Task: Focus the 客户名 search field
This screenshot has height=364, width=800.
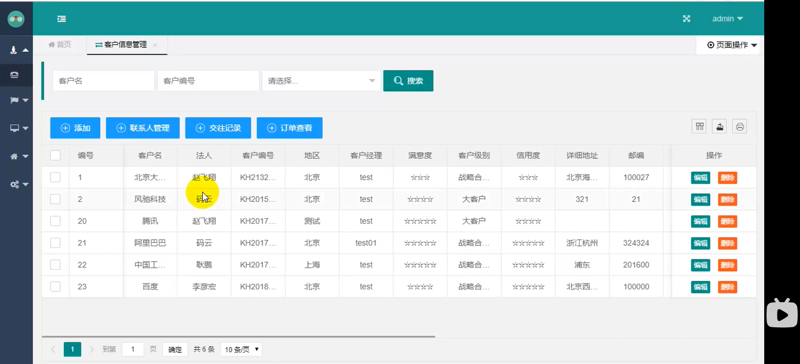Action: (x=104, y=81)
